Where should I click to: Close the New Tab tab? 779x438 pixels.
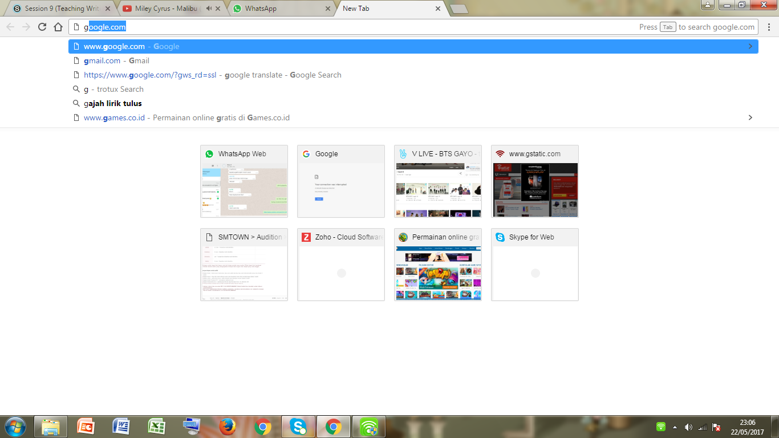[438, 9]
